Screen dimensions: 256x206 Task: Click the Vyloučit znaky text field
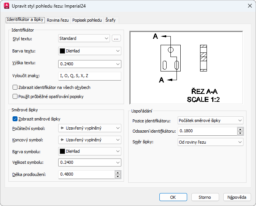pos(90,76)
